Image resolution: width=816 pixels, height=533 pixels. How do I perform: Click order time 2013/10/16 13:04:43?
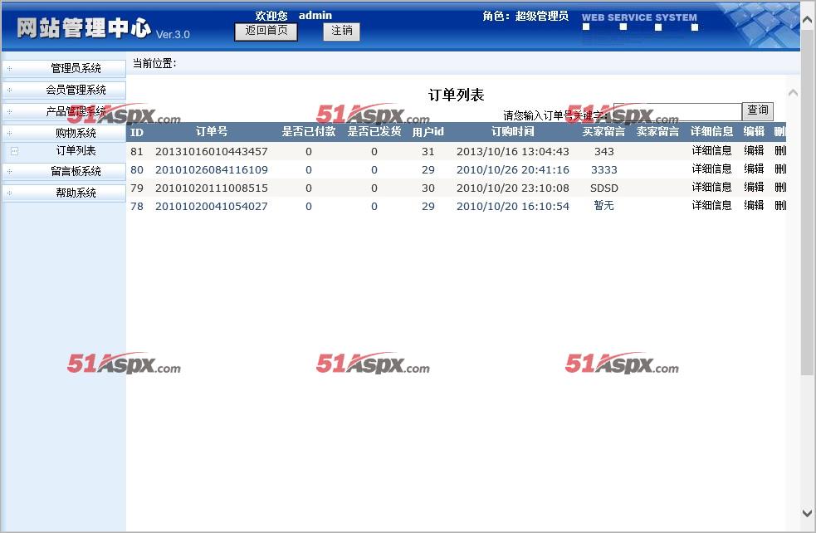click(x=513, y=151)
